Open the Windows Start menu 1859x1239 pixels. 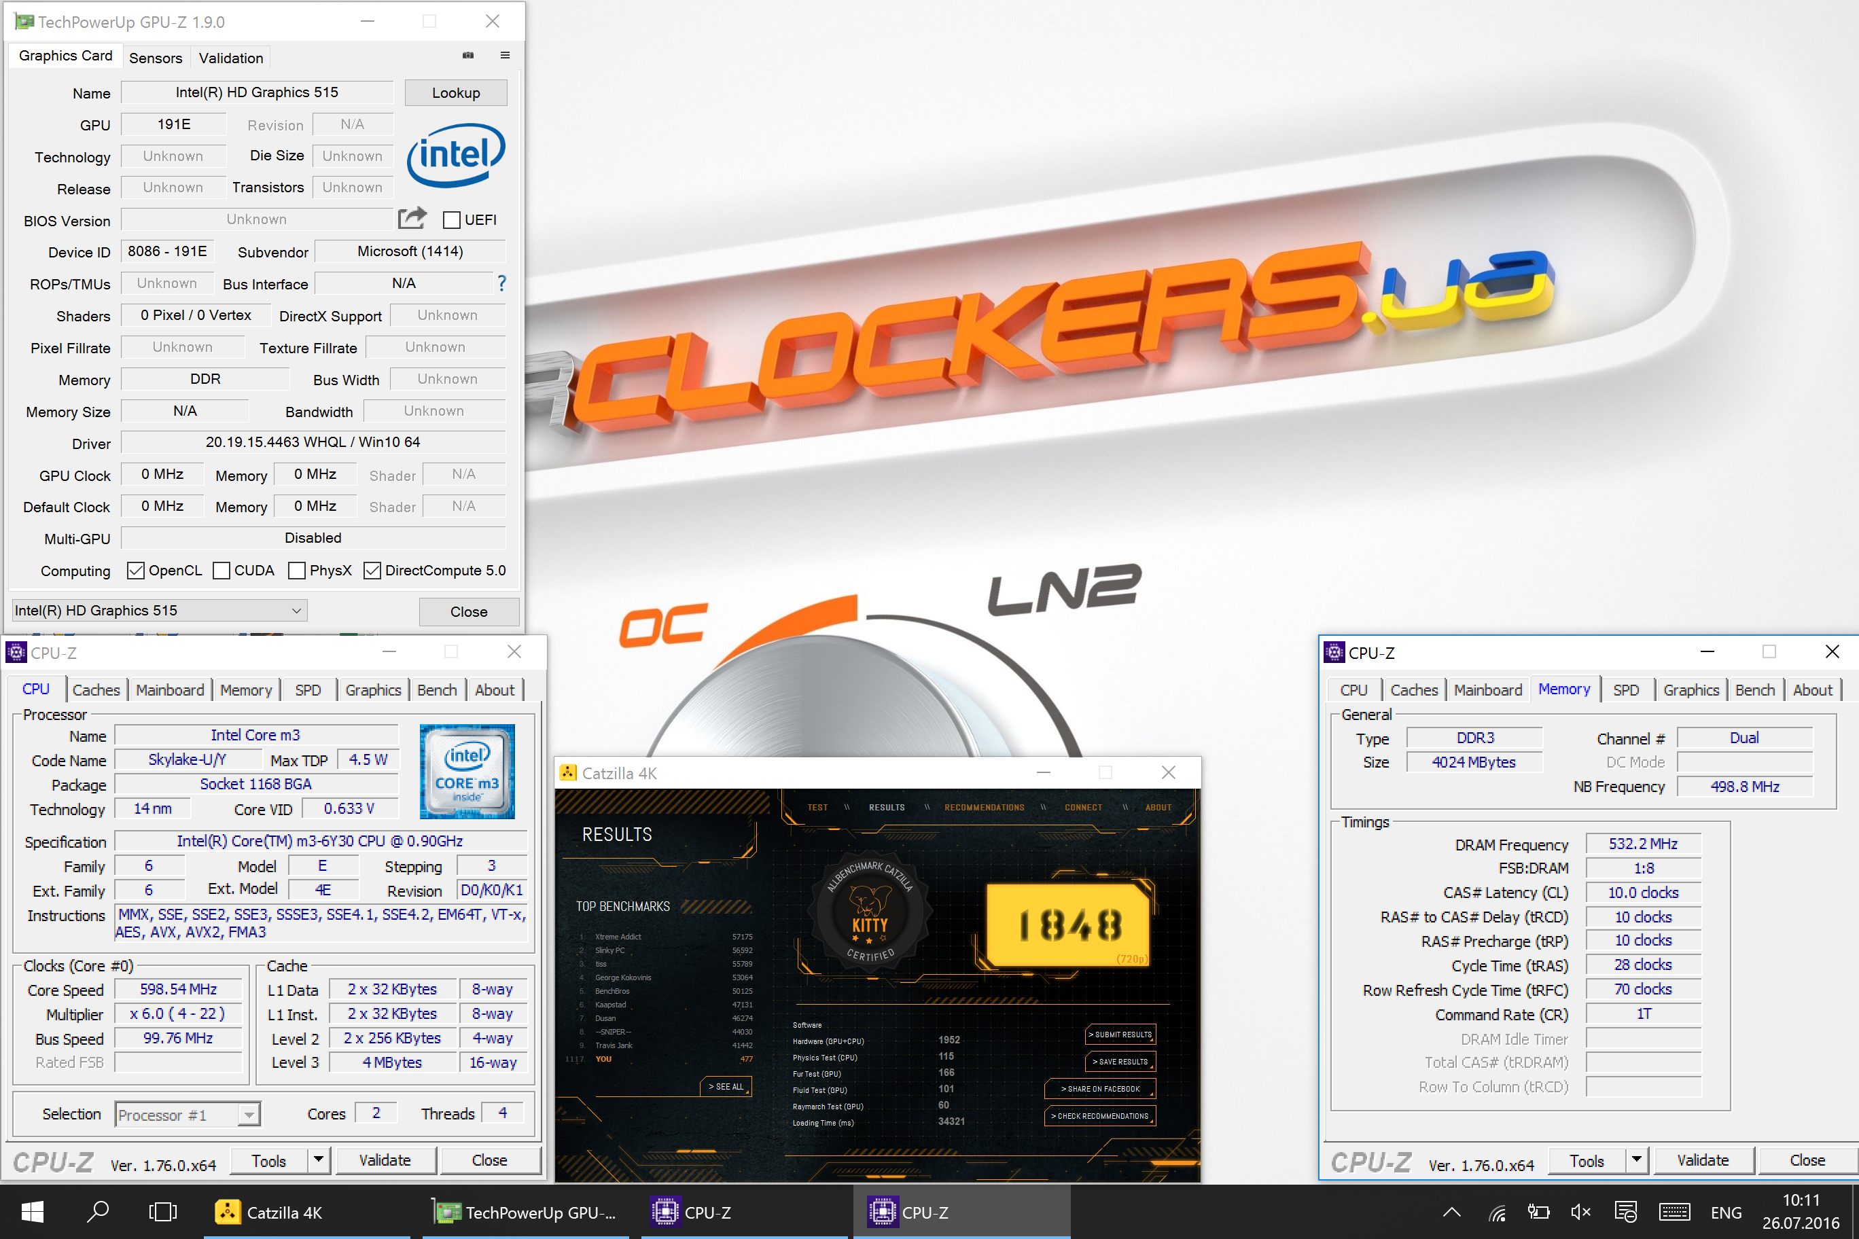coord(33,1211)
